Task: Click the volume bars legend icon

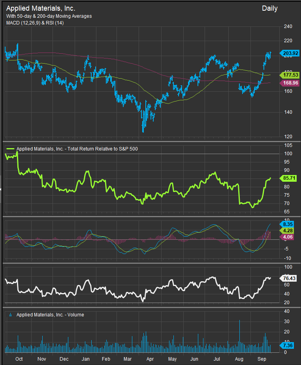Action: click(10, 315)
